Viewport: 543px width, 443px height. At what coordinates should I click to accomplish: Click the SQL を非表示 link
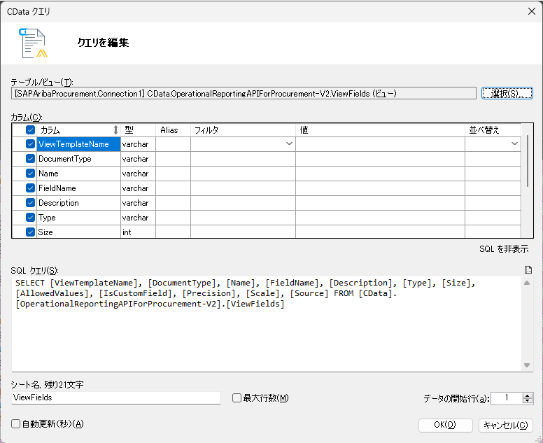coord(504,248)
